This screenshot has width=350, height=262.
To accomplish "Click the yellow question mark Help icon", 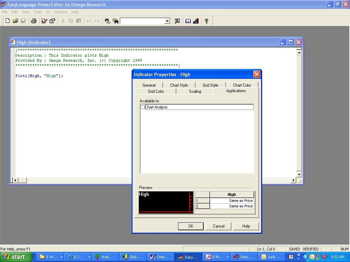I will coord(206,21).
